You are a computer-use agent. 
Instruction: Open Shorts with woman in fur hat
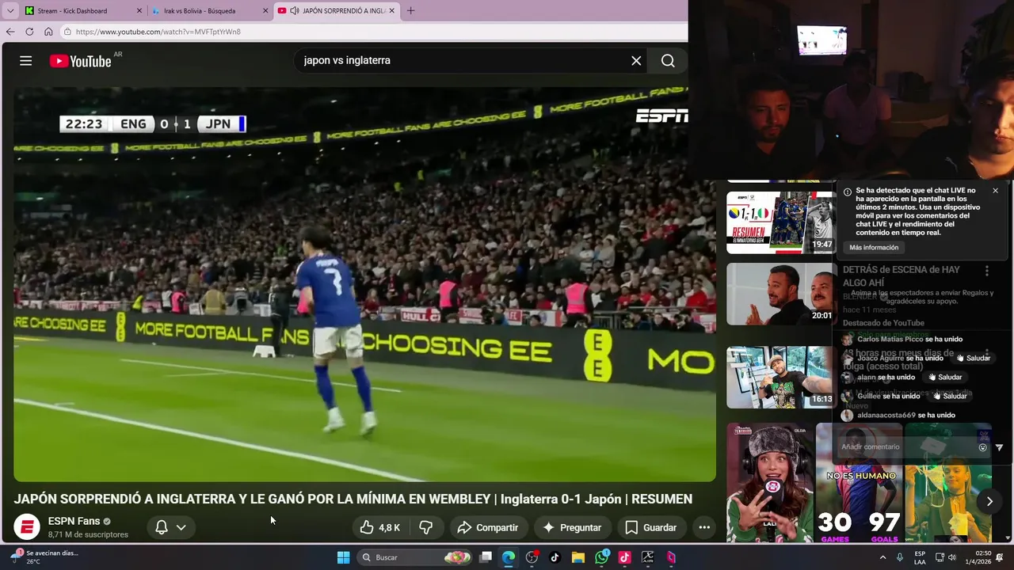(x=770, y=483)
